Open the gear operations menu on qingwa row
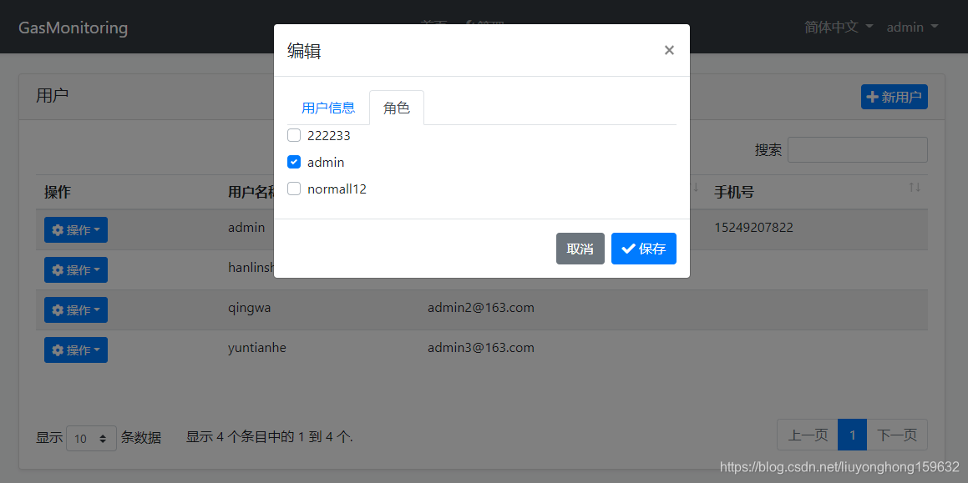Screen dimensions: 968x483 75,309
